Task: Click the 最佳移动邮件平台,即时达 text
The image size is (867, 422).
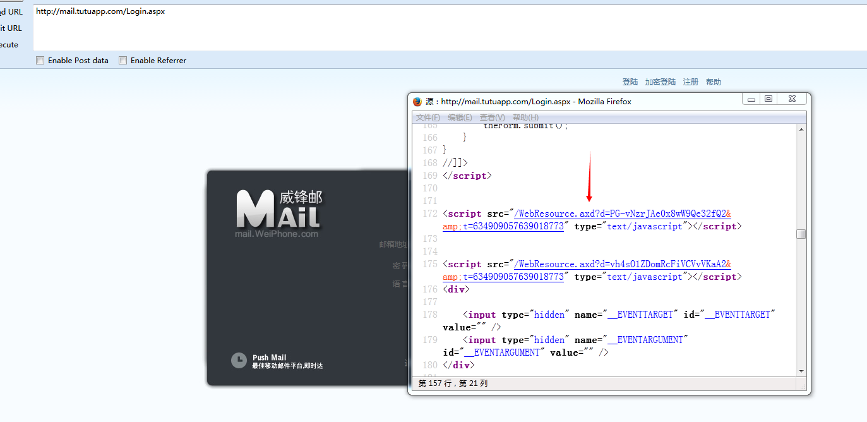Action: [x=287, y=366]
